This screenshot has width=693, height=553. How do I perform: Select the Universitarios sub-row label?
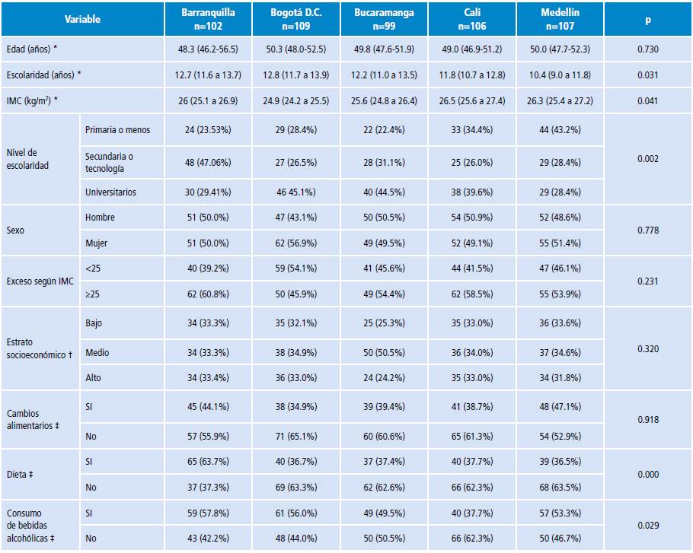tap(111, 192)
